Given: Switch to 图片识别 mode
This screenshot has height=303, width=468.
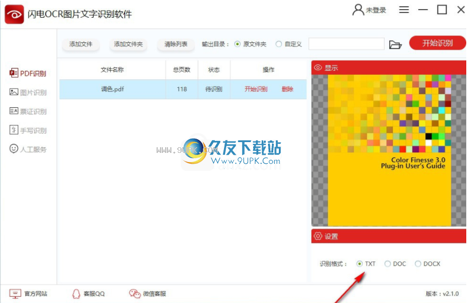Looking at the screenshot, I should [33, 92].
